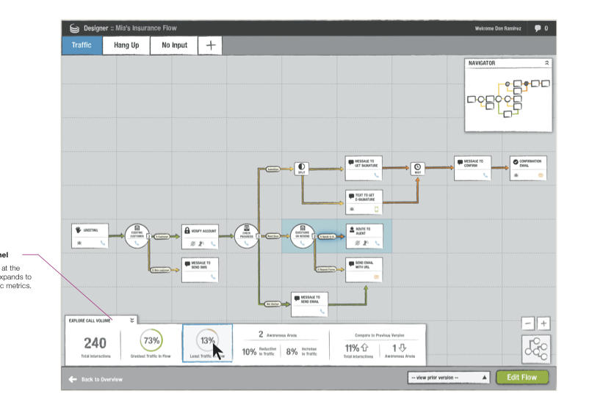Select the Check Progress decision circle

click(247, 236)
